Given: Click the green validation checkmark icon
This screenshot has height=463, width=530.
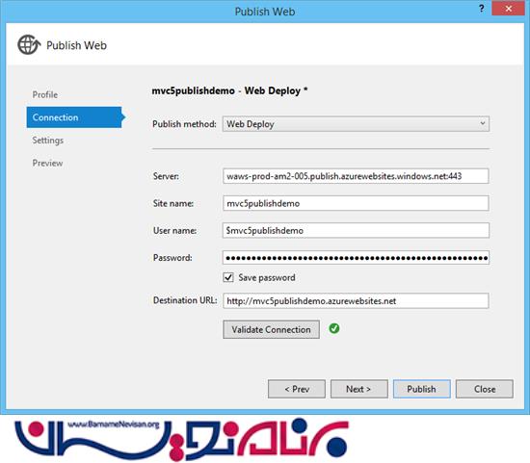Looking at the screenshot, I should 334,328.
